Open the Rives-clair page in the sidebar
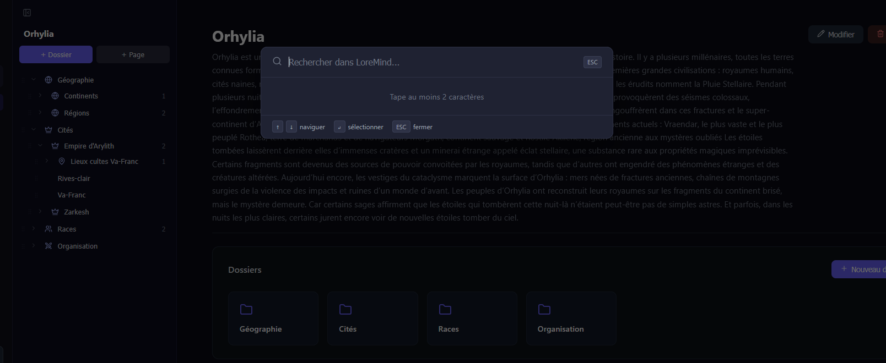886x363 pixels. pos(74,178)
